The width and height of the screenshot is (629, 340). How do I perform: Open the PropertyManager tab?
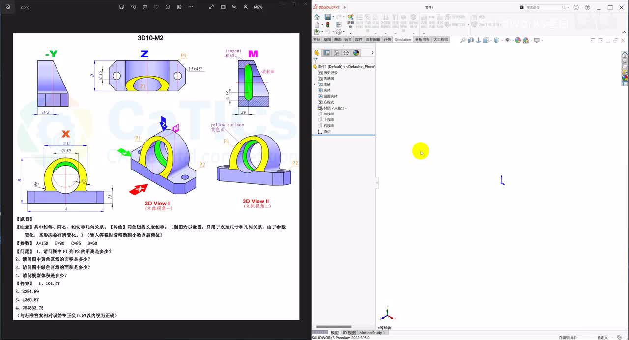click(327, 53)
